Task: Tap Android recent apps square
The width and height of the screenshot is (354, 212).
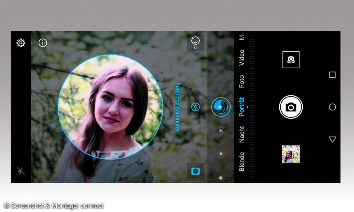Action: pos(332,75)
